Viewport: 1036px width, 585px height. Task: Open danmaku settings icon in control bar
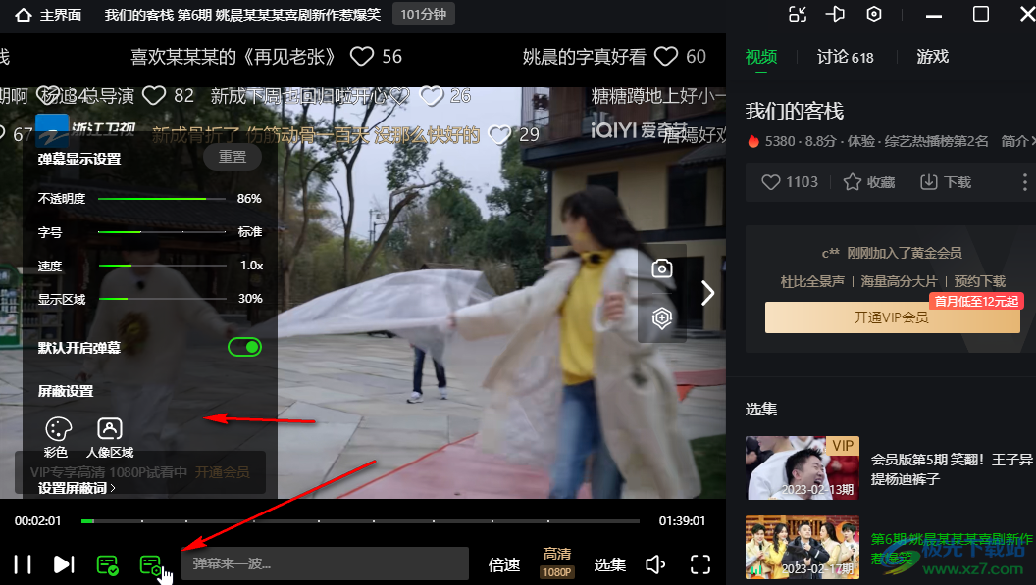(x=151, y=564)
